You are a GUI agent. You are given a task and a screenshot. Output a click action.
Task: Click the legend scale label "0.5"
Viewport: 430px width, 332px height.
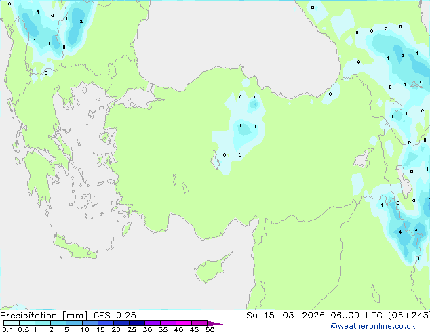(24, 329)
